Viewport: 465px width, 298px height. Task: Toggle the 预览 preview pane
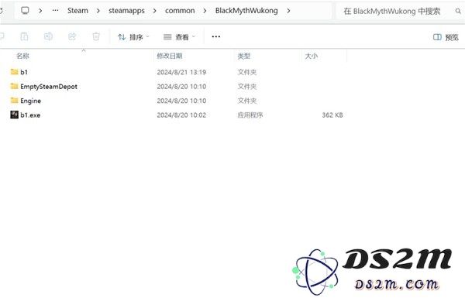(446, 37)
